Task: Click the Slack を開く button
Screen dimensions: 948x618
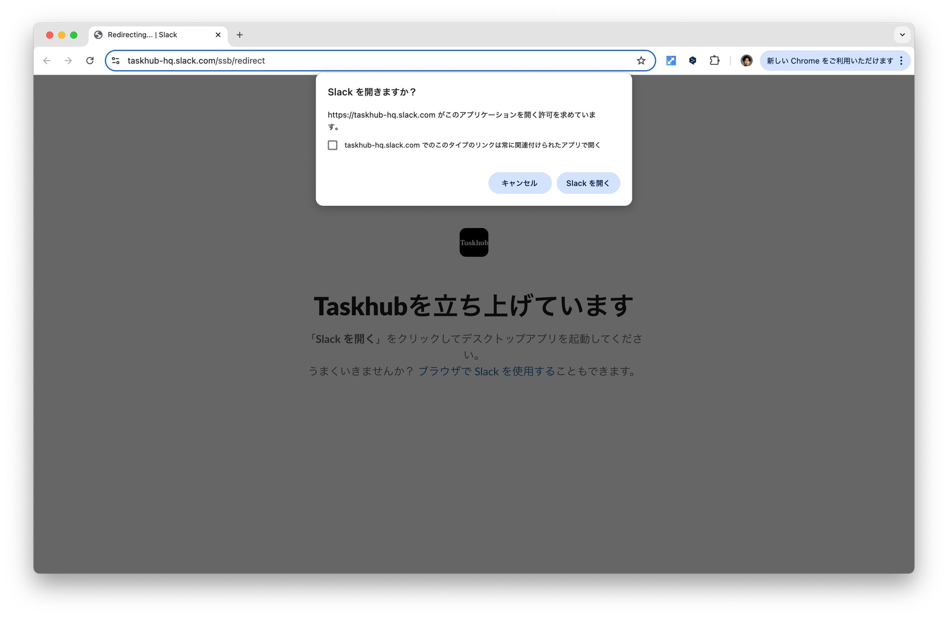Action: pos(588,183)
